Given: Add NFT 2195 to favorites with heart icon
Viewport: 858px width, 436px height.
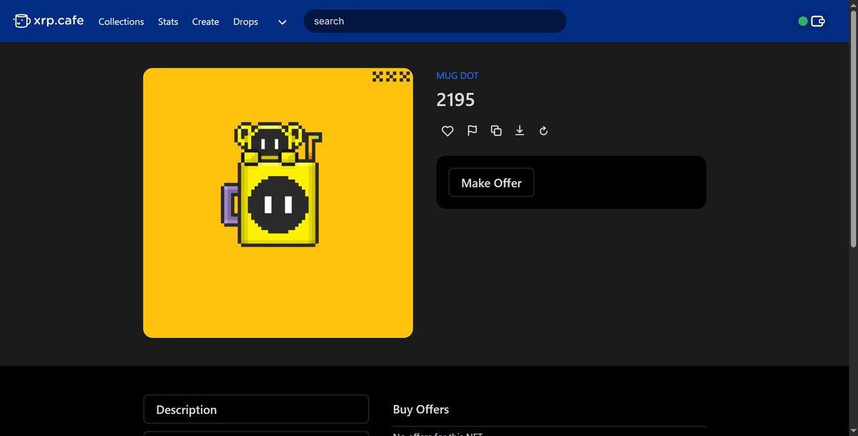Looking at the screenshot, I should pyautogui.click(x=448, y=131).
